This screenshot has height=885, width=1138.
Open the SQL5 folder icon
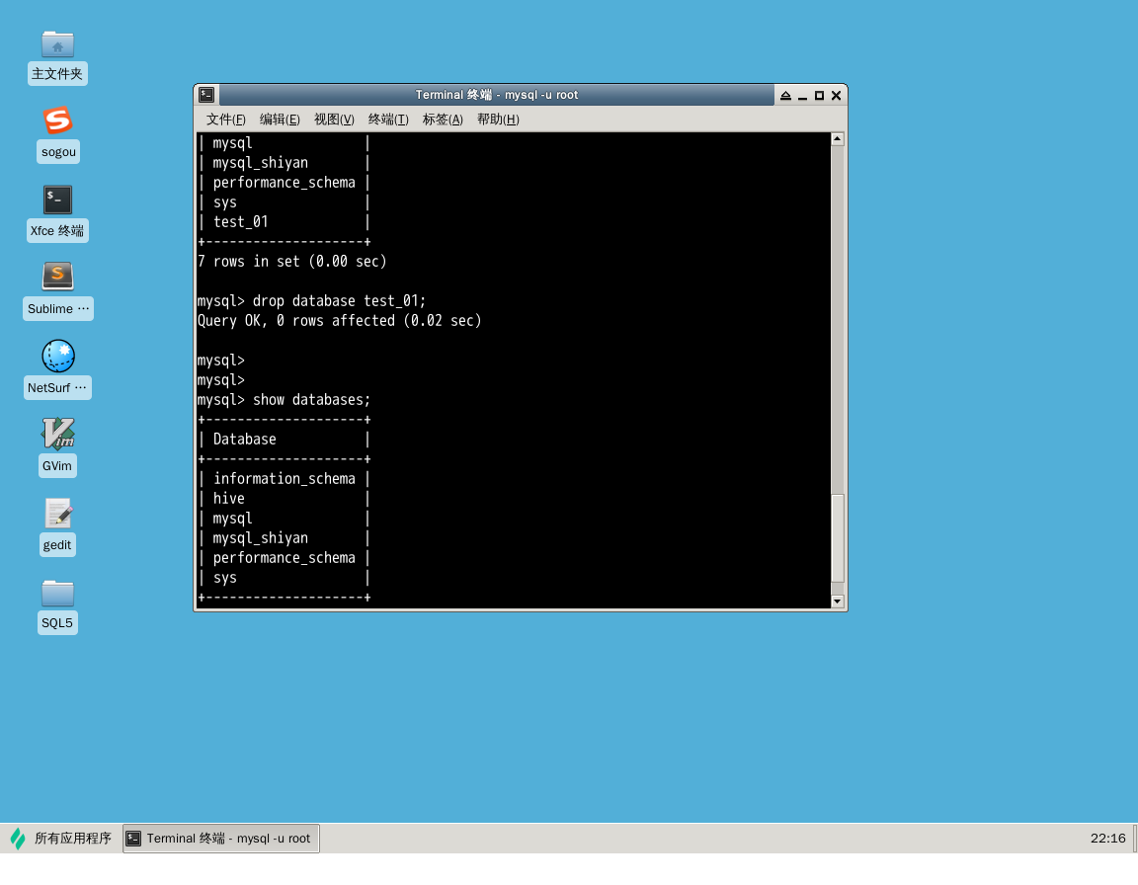coord(57,593)
